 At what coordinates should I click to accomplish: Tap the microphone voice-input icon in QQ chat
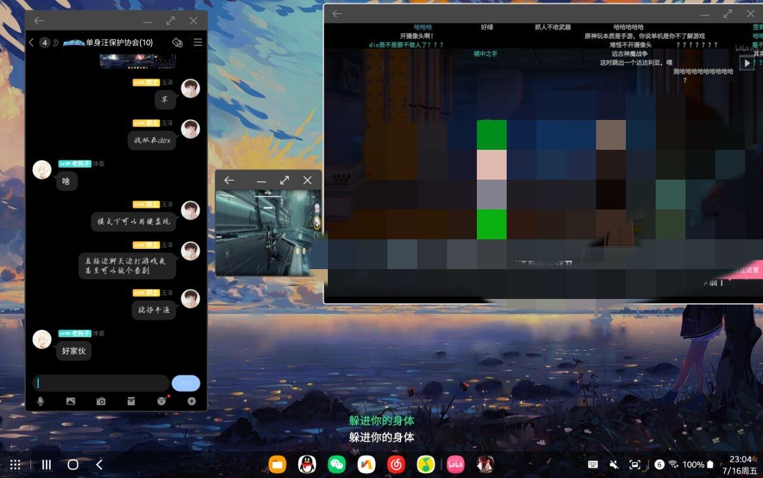(x=41, y=401)
